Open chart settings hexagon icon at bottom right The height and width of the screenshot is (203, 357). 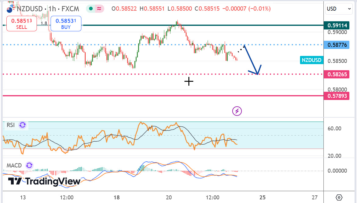(340, 197)
